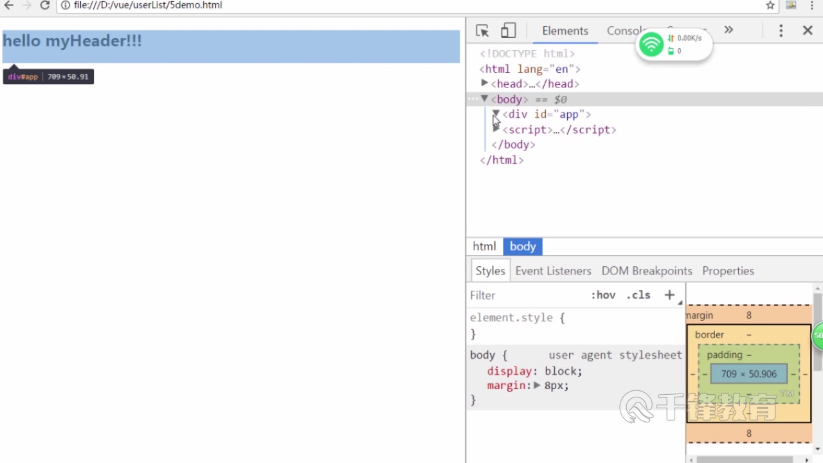This screenshot has width=823, height=463.
Task: Switch to the Elements tab
Action: [565, 31]
